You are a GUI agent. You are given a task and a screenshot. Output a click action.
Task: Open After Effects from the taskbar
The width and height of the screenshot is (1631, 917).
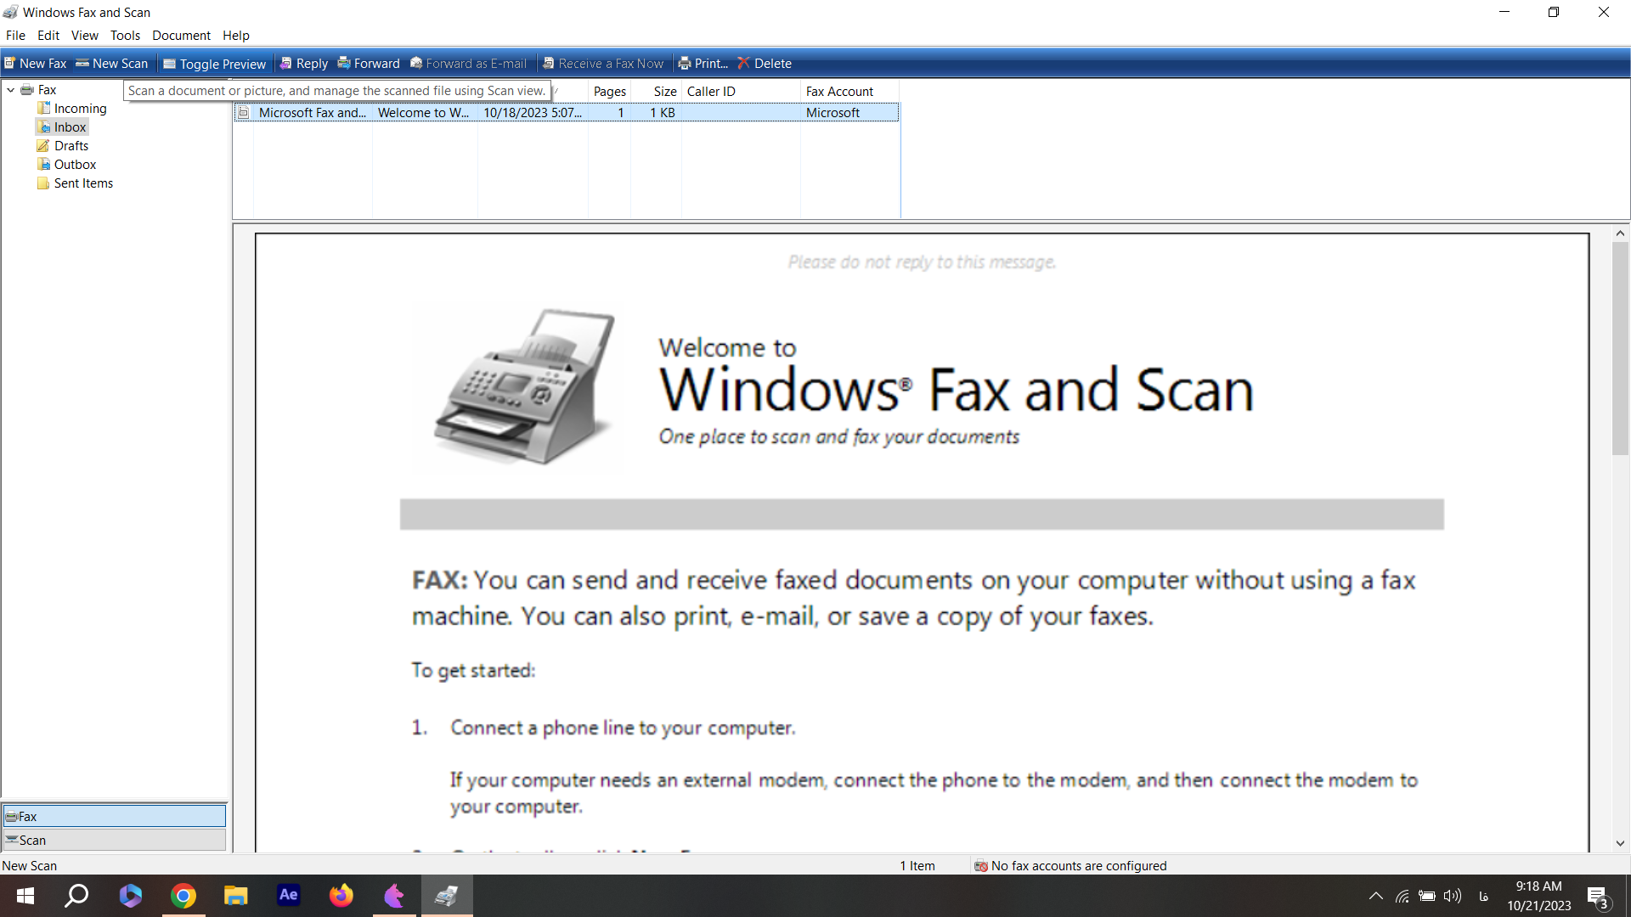coord(289,896)
